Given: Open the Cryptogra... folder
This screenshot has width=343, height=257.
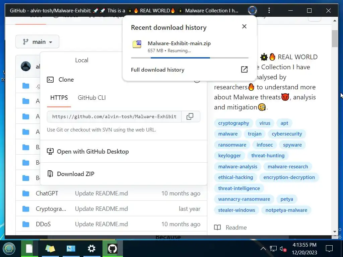Looking at the screenshot, I should point(51,209).
